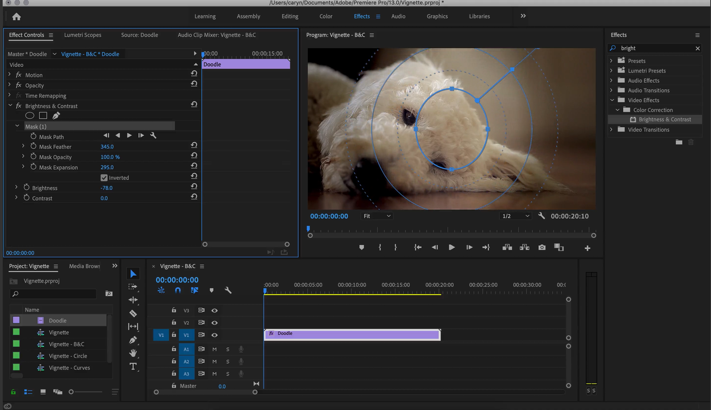Image resolution: width=711 pixels, height=410 pixels.
Task: Play the sequence in the program monitor
Action: pos(452,247)
